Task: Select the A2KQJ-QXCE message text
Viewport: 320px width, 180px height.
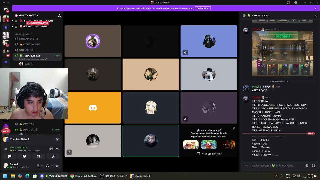Action: point(259,90)
